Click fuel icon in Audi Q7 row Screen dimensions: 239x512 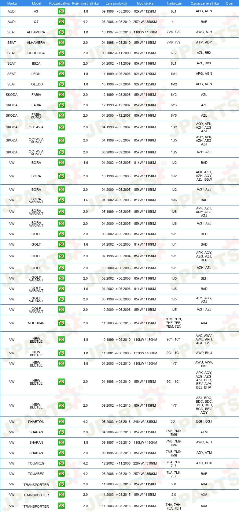61,22
